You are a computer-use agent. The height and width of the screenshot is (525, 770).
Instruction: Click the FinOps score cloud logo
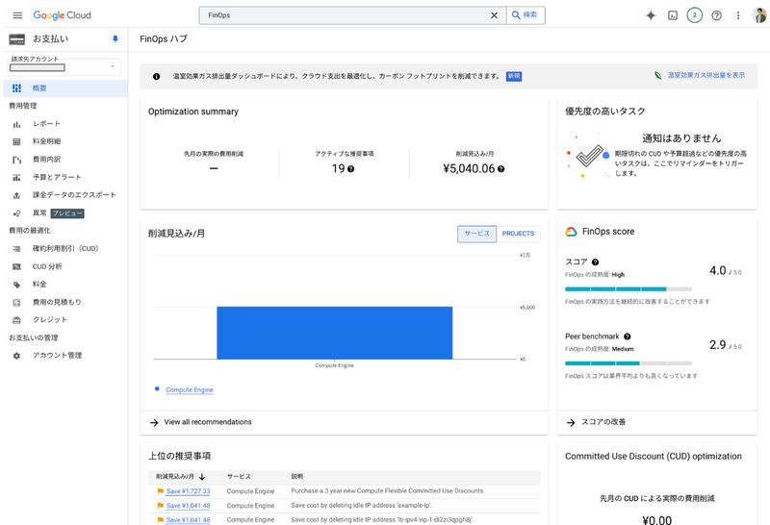[x=571, y=232]
